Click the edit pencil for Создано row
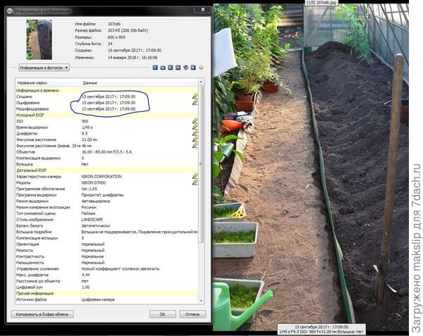 [x=195, y=96]
